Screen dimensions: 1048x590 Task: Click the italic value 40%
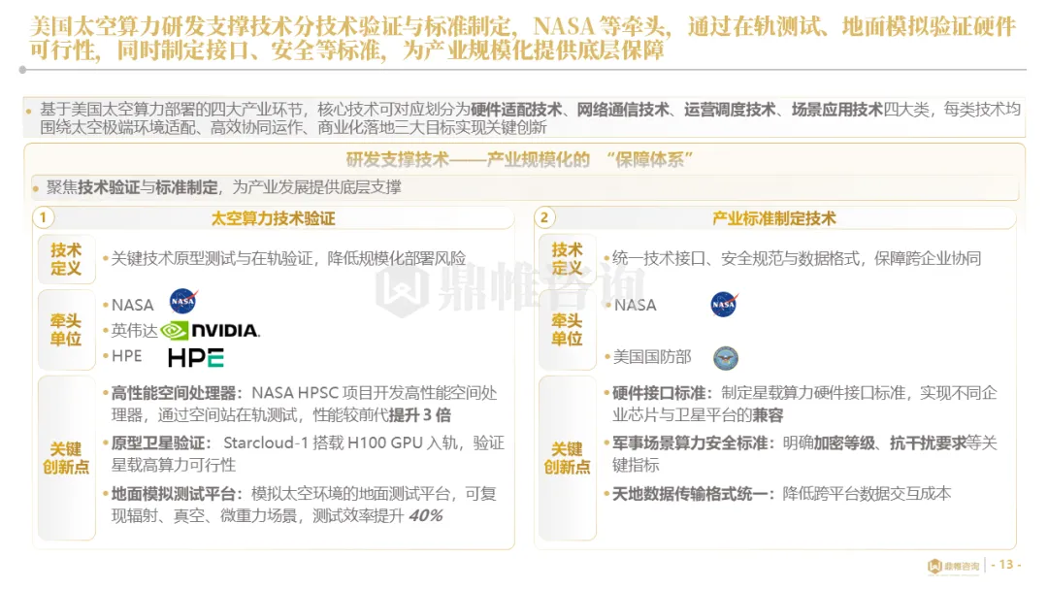(426, 516)
